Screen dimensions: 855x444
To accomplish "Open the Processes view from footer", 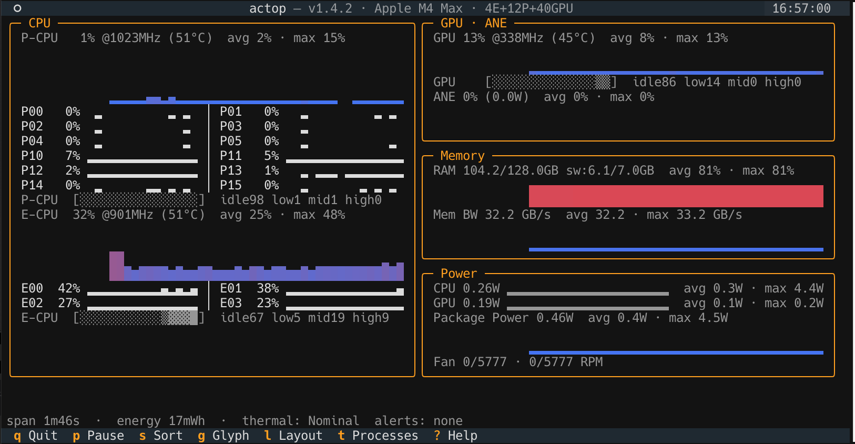I will (378, 436).
